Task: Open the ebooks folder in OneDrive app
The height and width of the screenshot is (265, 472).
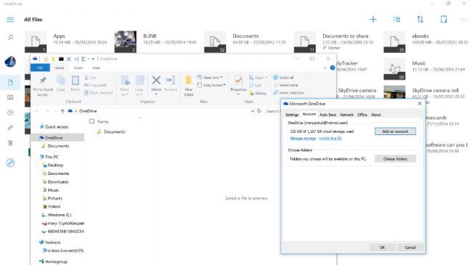Action: (426, 41)
